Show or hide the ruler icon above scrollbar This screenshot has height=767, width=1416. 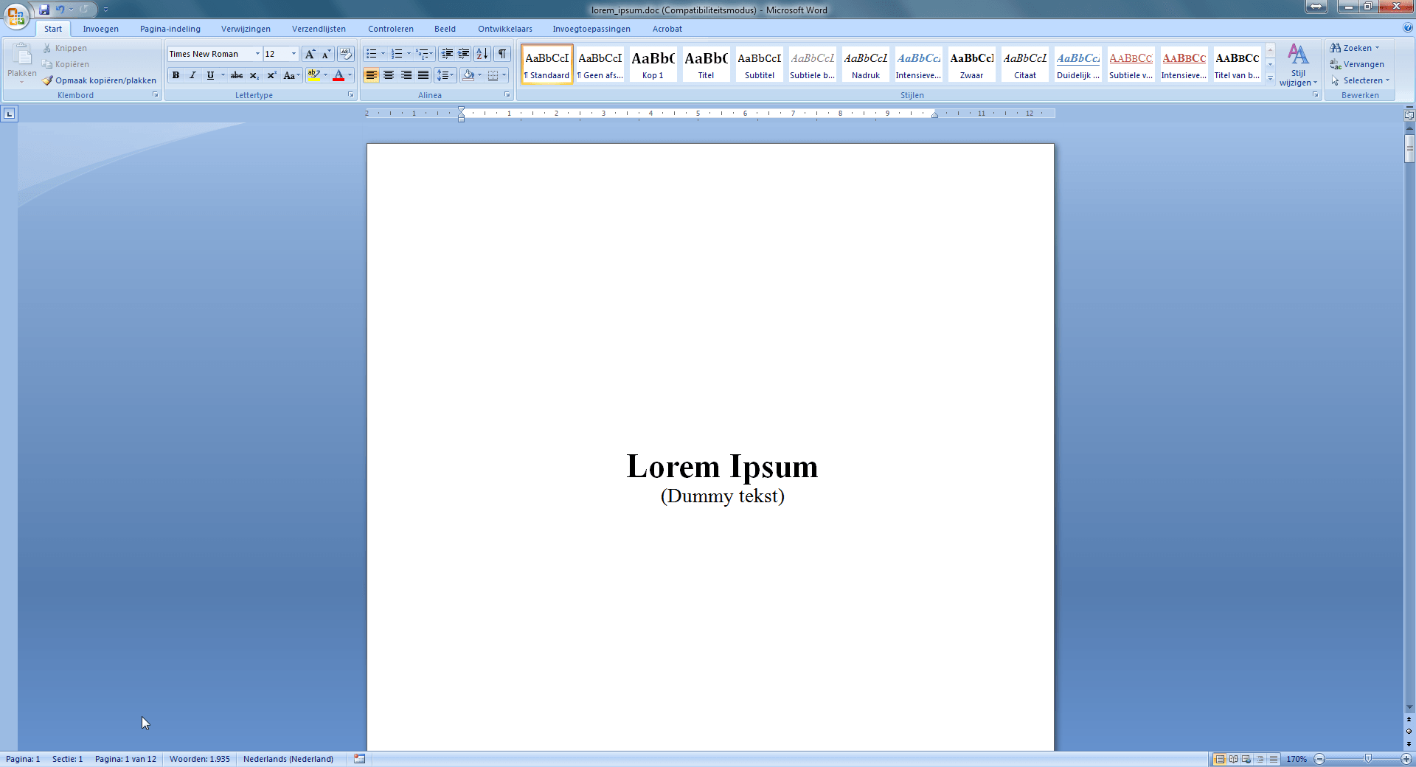pos(1409,114)
